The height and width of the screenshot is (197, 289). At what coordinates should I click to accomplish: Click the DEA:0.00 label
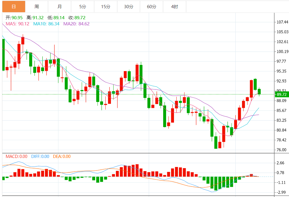(x=62, y=156)
